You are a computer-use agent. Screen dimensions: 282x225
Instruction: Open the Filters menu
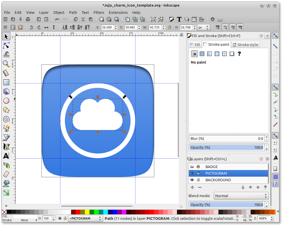point(99,12)
